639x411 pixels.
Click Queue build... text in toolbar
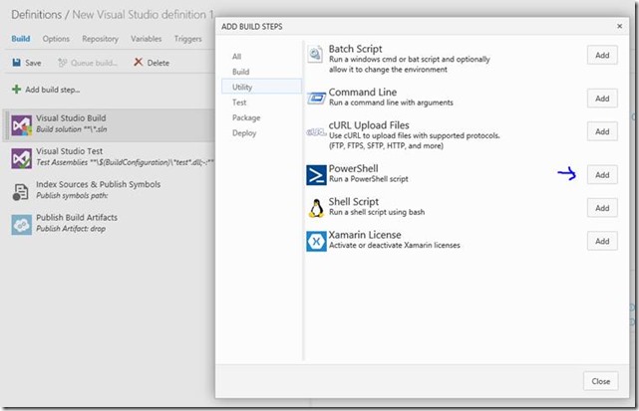[x=94, y=63]
